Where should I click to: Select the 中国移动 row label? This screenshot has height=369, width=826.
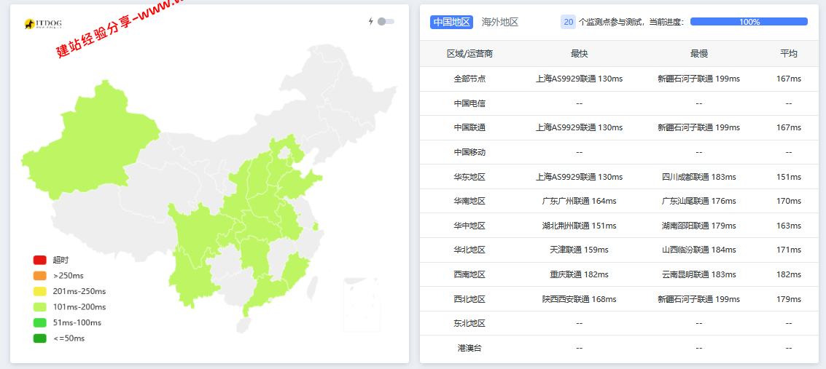pos(470,152)
